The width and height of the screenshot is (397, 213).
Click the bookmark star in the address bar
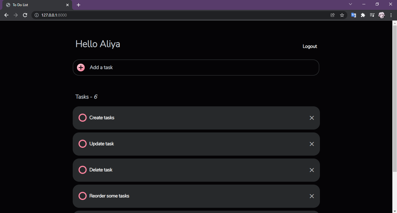(342, 15)
